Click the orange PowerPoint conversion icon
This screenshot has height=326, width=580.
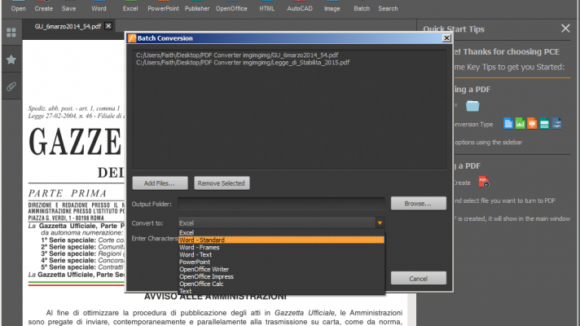tap(532, 123)
